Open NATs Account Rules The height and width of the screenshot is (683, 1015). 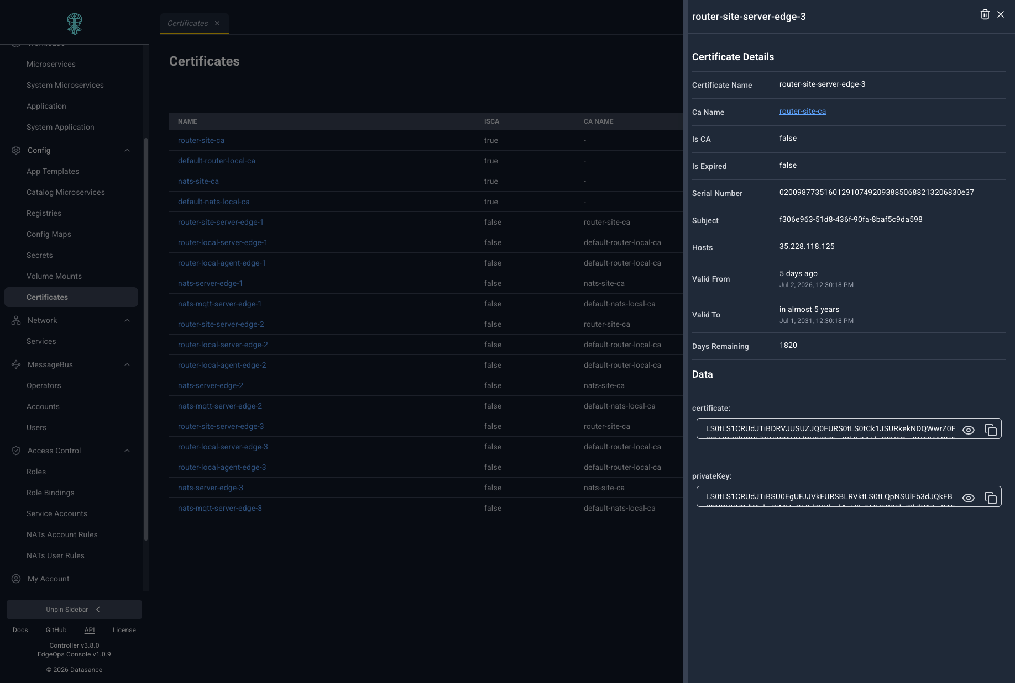tap(62, 534)
